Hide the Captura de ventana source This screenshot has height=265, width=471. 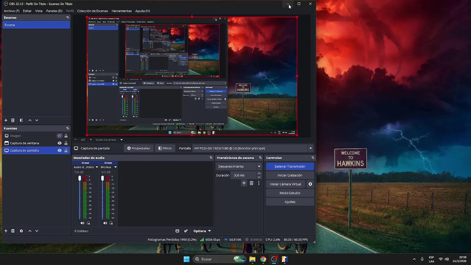(60, 143)
